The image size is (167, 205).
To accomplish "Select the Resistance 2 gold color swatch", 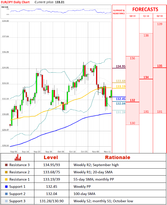I will click(6, 172).
